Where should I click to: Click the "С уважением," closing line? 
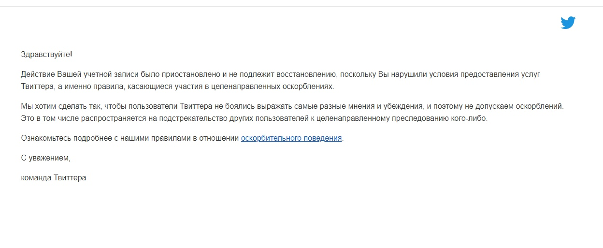46,158
